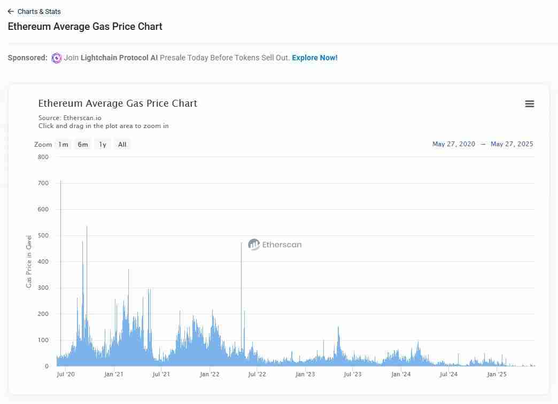Select the All zoom range button
558x404 pixels.
(x=122, y=145)
